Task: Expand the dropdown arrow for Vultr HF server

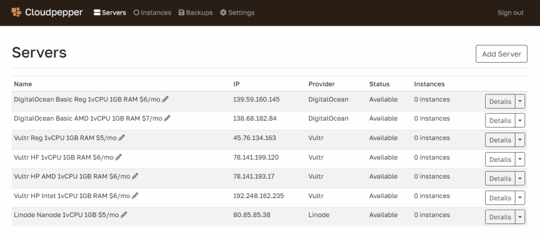Action: click(x=520, y=160)
